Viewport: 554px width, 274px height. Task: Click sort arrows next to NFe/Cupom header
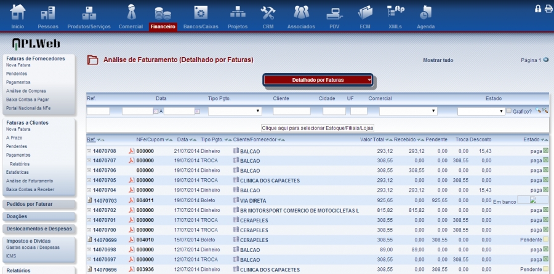(169, 139)
